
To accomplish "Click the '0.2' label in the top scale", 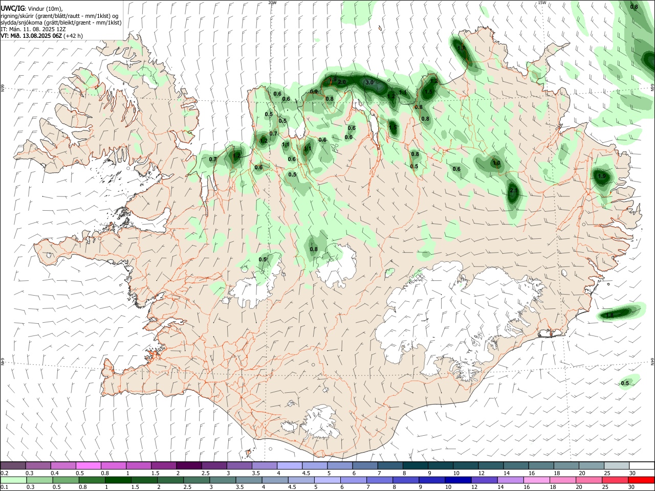I will tap(5, 473).
